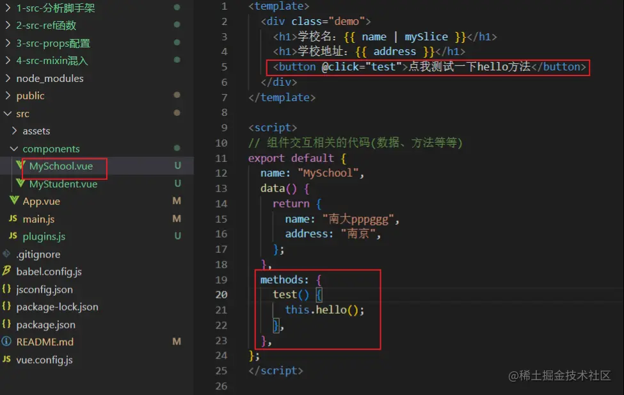This screenshot has width=624, height=395.
Task: Open package.json file
Action: pos(46,325)
